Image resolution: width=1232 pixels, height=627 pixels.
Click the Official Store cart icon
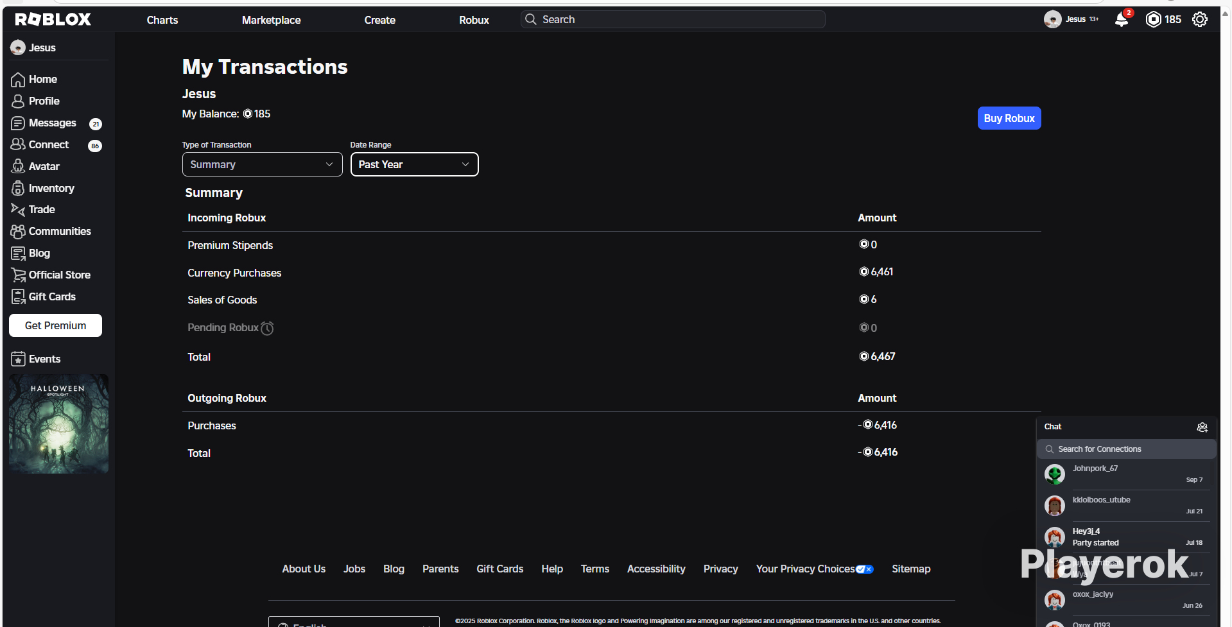point(18,275)
